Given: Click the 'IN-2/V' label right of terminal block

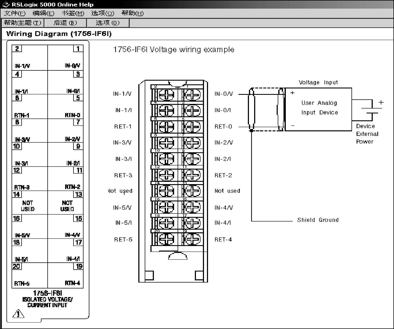Looking at the screenshot, I should (224, 143).
